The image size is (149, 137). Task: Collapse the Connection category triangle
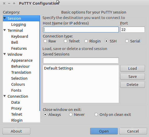coord(5,96)
